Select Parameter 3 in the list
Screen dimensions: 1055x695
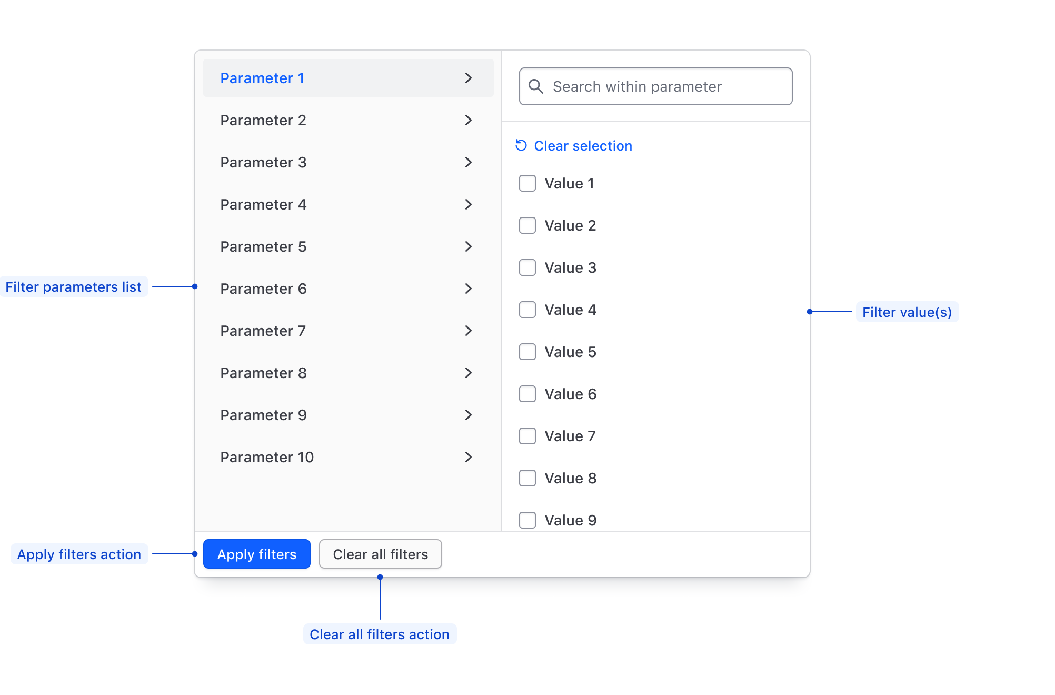[263, 162]
